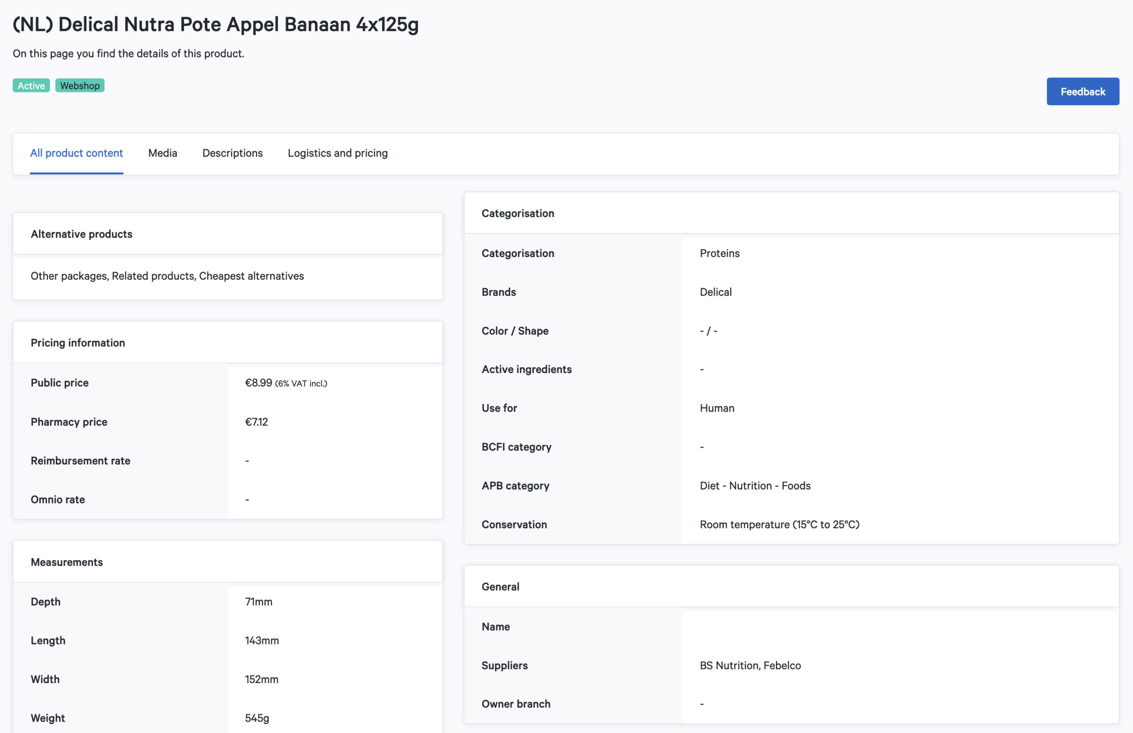Click the Length label
This screenshot has height=733, width=1133.
pos(48,640)
